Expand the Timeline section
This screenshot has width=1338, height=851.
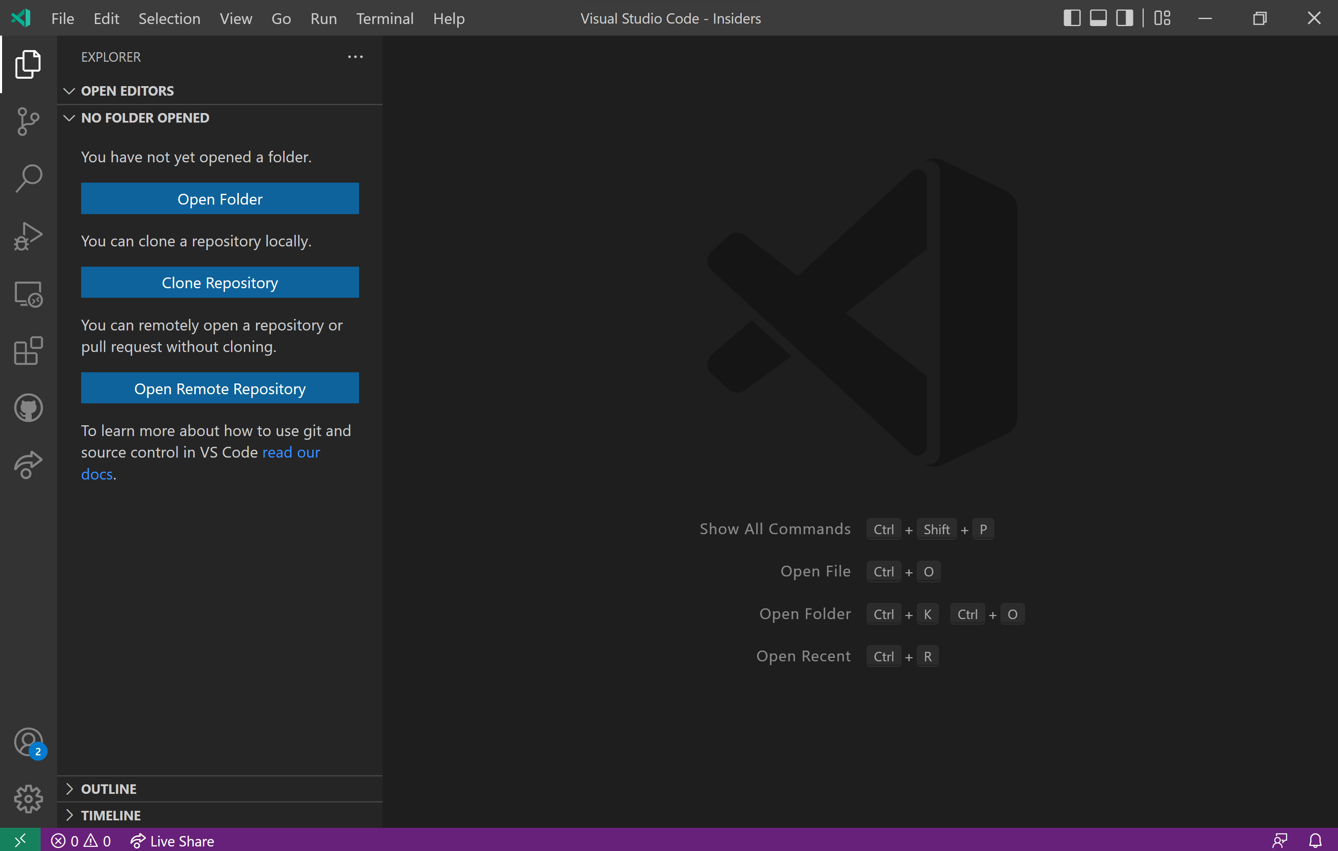111,815
